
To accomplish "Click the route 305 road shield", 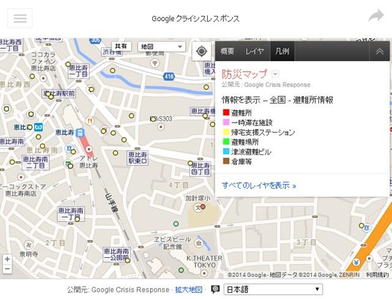I will pos(96,40).
